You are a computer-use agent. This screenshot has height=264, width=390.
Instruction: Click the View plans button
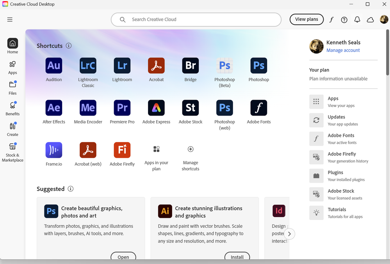tap(306, 20)
